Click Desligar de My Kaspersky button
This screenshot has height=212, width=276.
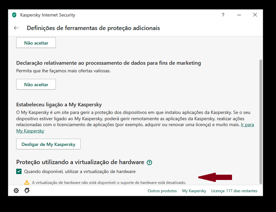pyautogui.click(x=48, y=144)
